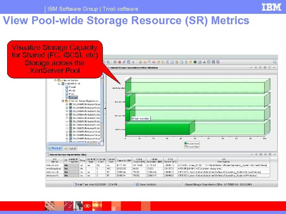
Task: Select the Events tree item
Action: 72,87
